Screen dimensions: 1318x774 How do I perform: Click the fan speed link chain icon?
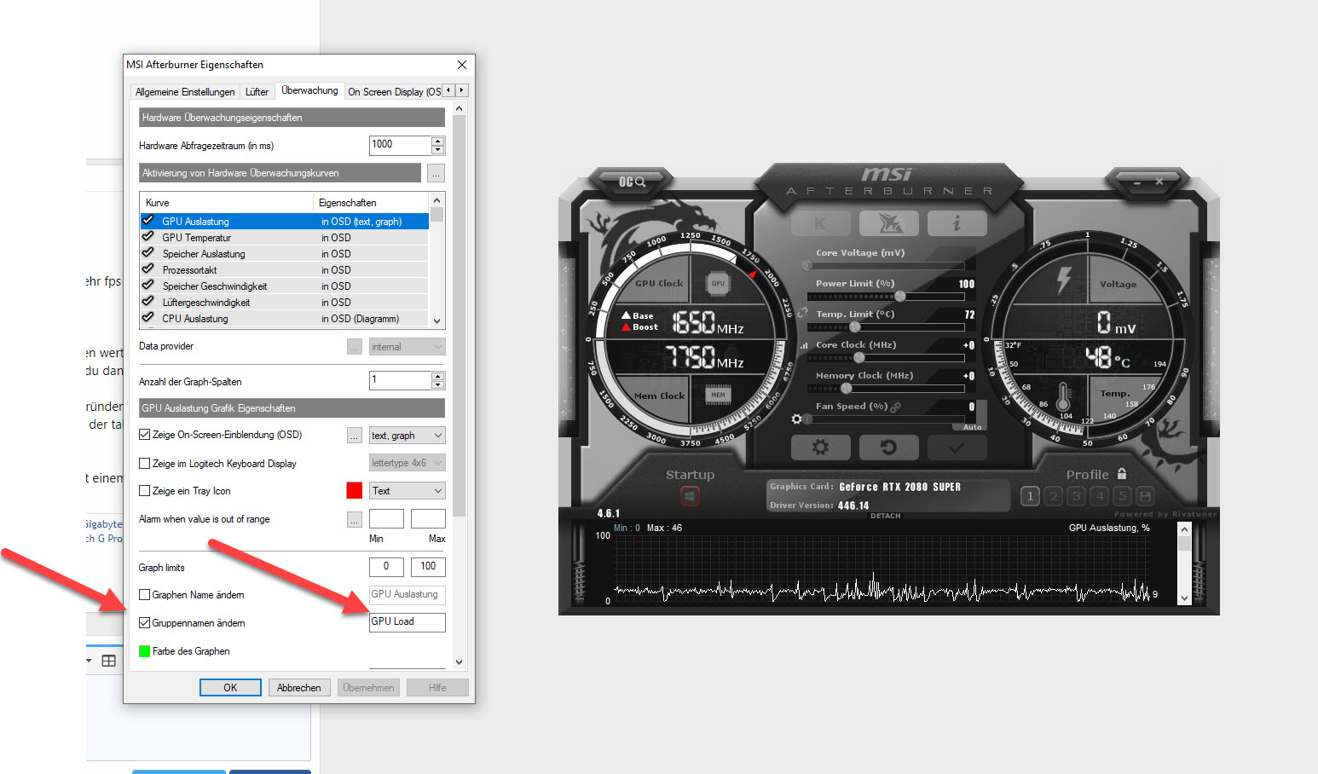(x=896, y=407)
